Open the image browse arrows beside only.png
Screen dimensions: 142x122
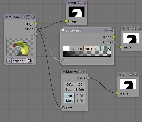pyautogui.click(x=9, y=61)
